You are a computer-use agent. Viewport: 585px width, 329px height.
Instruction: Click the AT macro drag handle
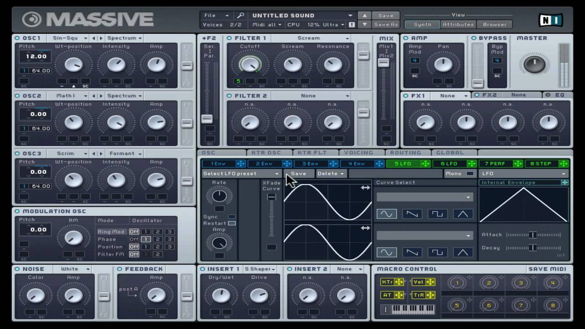[399, 295]
